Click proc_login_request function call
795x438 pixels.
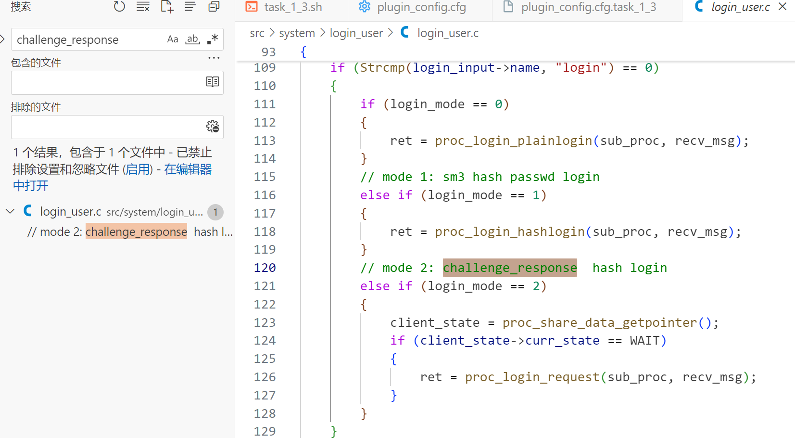[x=532, y=377]
